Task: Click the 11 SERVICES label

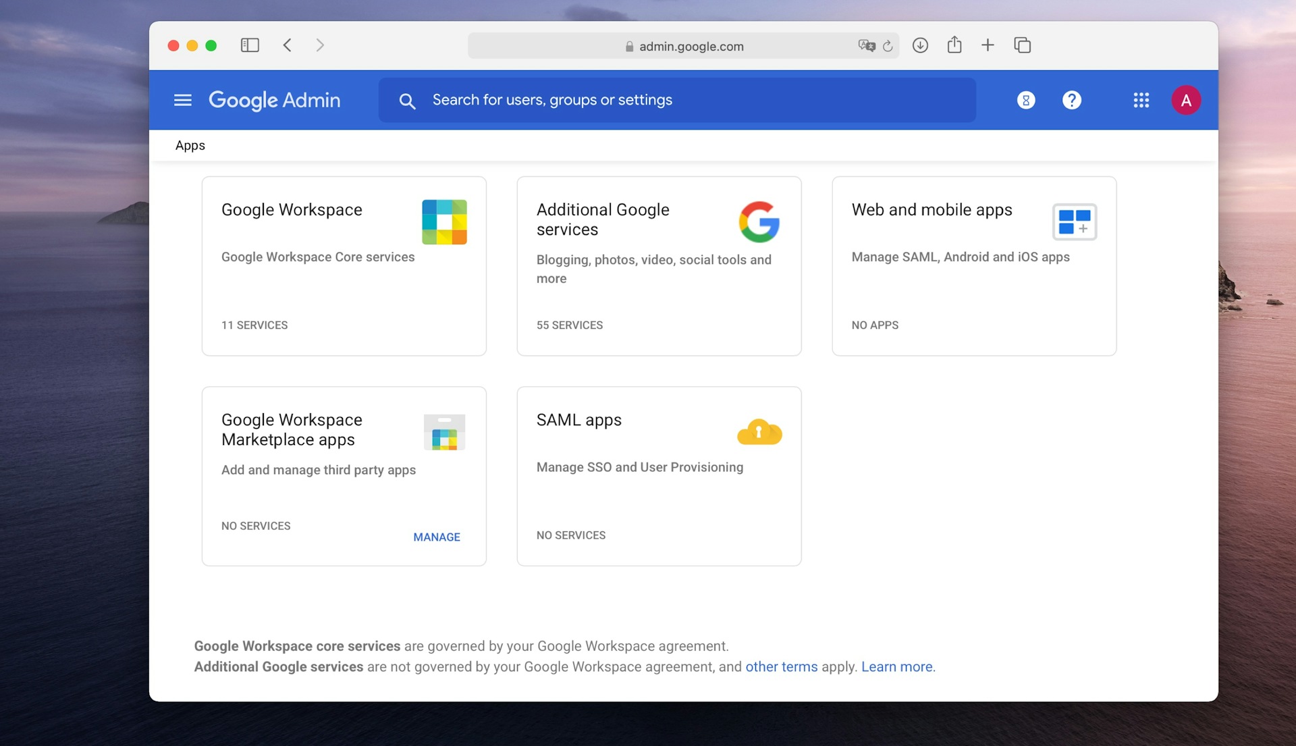Action: pyautogui.click(x=254, y=325)
